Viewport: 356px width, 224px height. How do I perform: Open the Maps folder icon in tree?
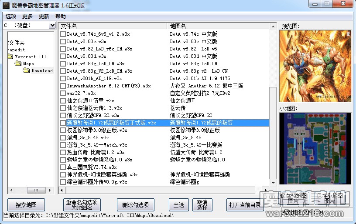(x=18, y=64)
